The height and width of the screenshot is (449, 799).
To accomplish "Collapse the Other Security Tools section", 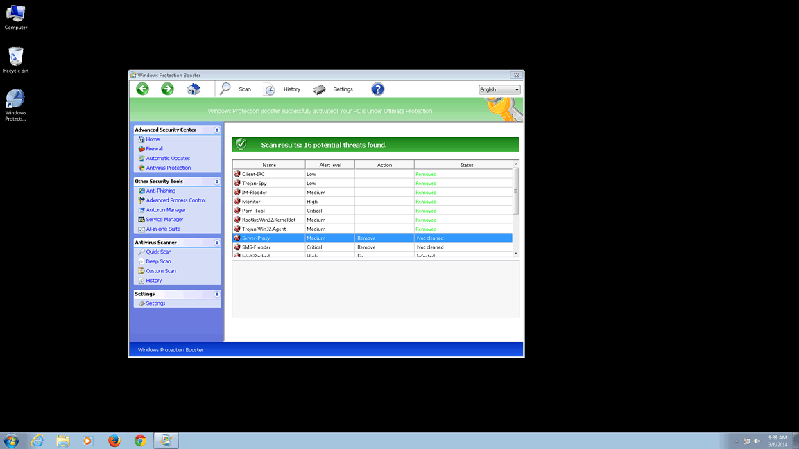I will click(216, 182).
